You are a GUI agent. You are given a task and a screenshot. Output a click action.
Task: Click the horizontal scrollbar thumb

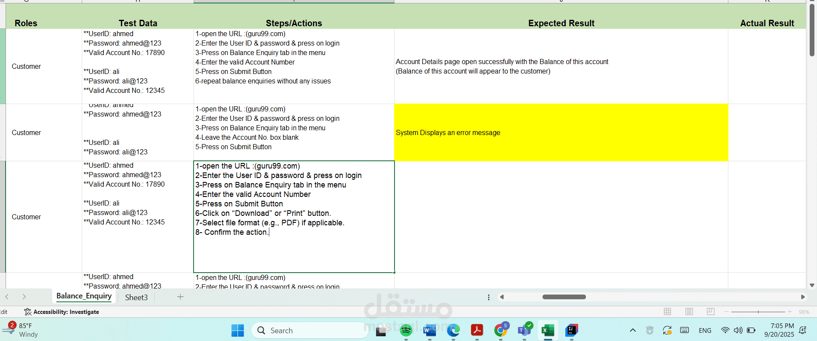tap(564, 297)
